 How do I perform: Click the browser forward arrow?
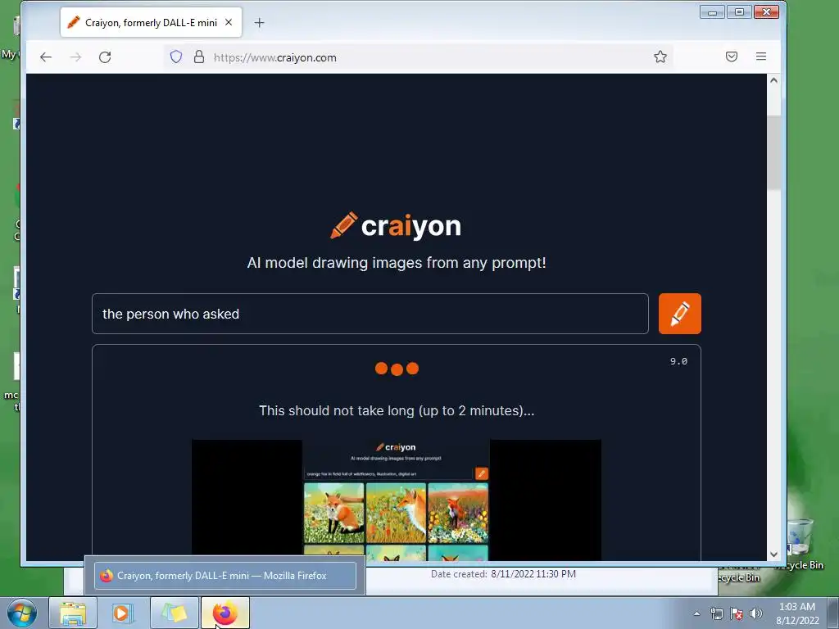75,57
